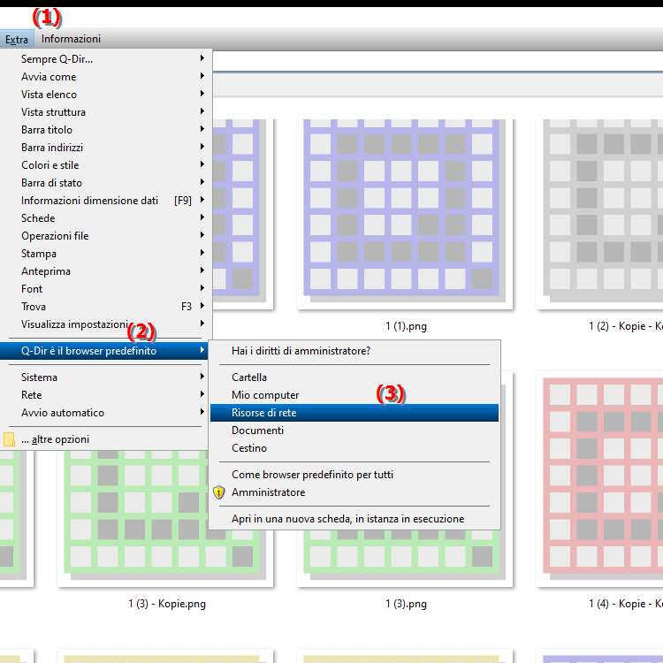Image resolution: width=663 pixels, height=663 pixels.
Task: Open ... altre opzioni entry
Action: (x=105, y=439)
